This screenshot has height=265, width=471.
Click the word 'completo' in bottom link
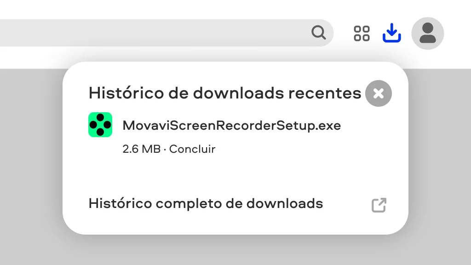[189, 204]
